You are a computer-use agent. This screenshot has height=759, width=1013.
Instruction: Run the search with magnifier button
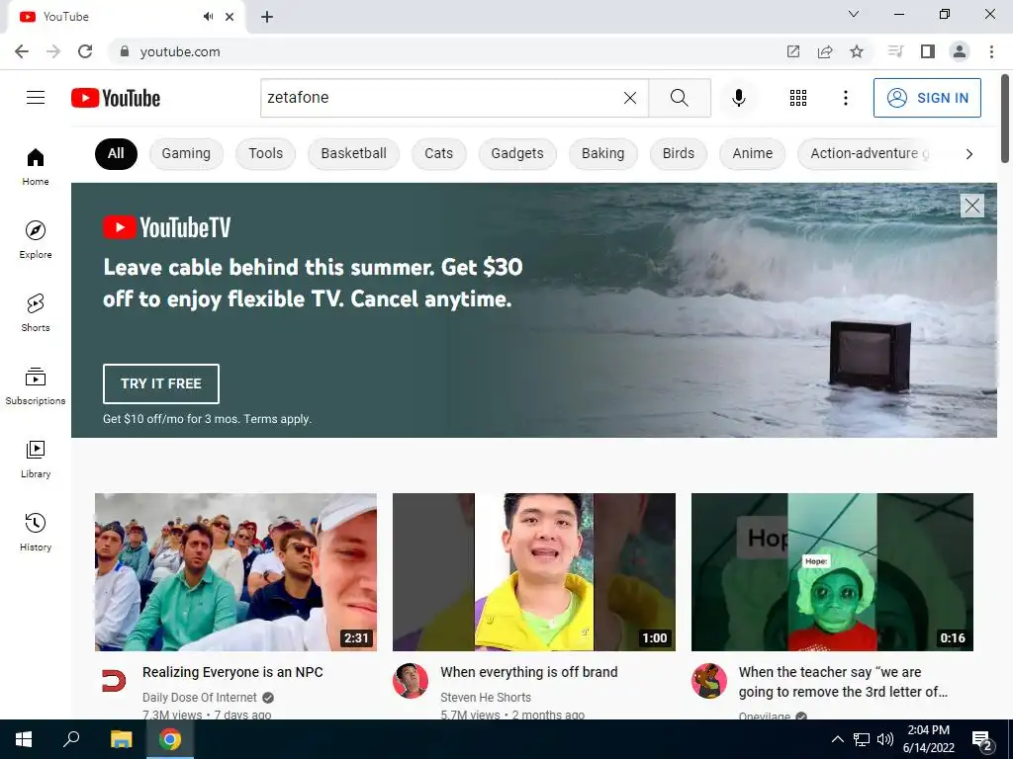(x=679, y=98)
